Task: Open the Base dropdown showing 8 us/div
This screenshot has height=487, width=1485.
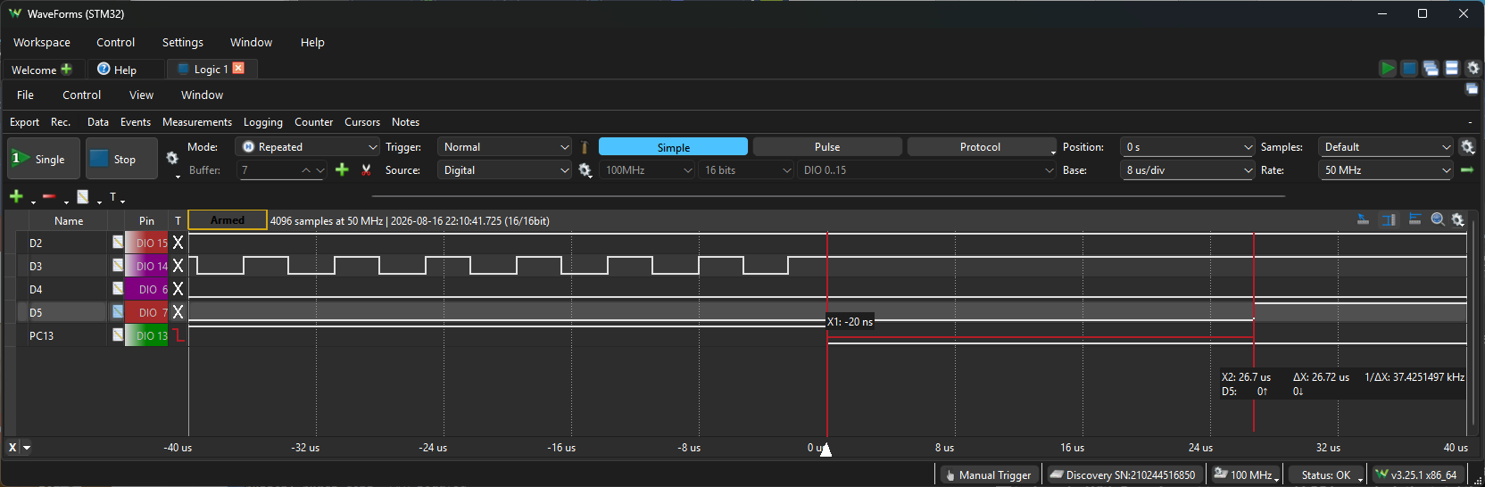Action: (1188, 170)
